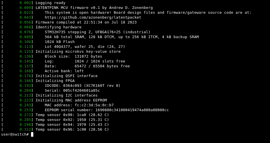Click the MAC address fc:c2:3d:5a:0c:b7

(x=94, y=105)
